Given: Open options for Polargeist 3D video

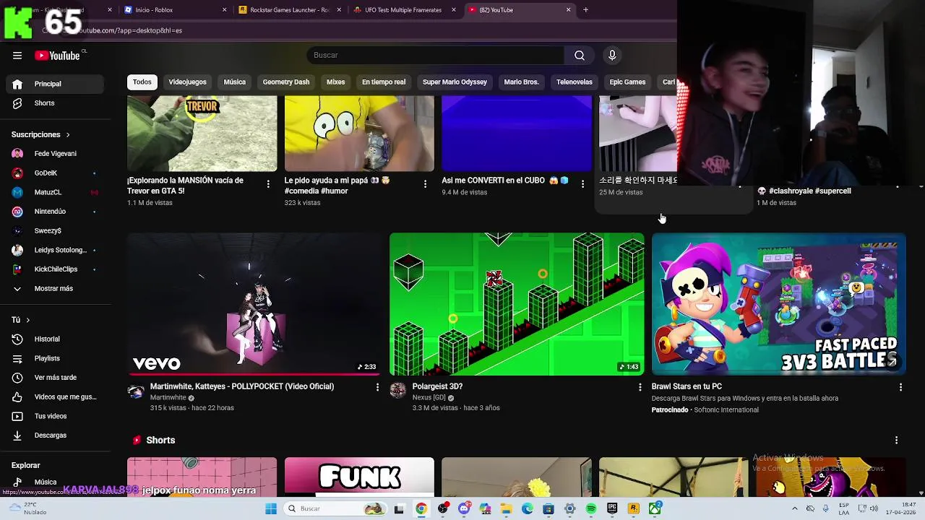Looking at the screenshot, I should click(x=640, y=387).
